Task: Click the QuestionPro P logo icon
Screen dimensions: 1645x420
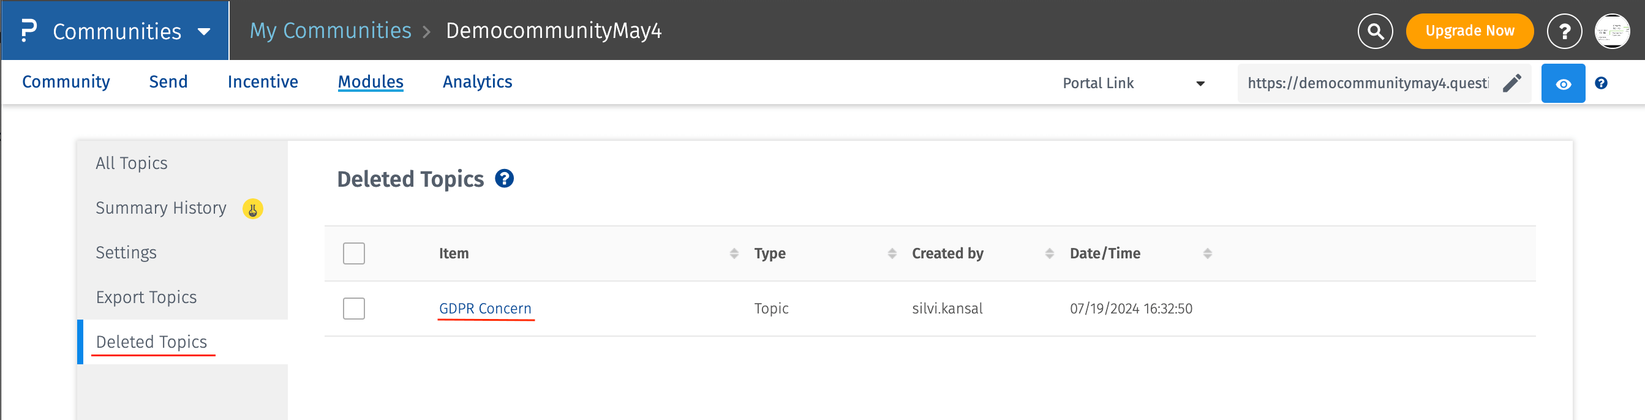Action: (x=29, y=31)
